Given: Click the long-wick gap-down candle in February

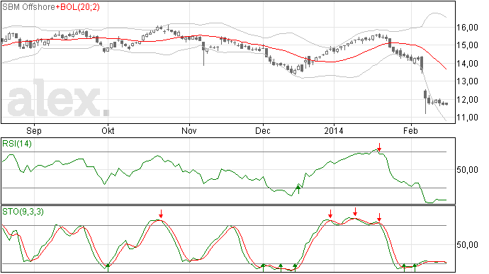Looking at the screenshot, I should [425, 102].
